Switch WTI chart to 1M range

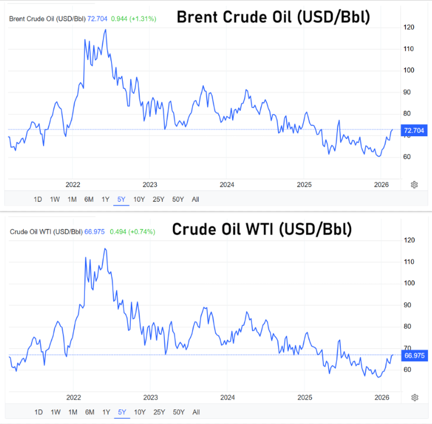coord(72,412)
